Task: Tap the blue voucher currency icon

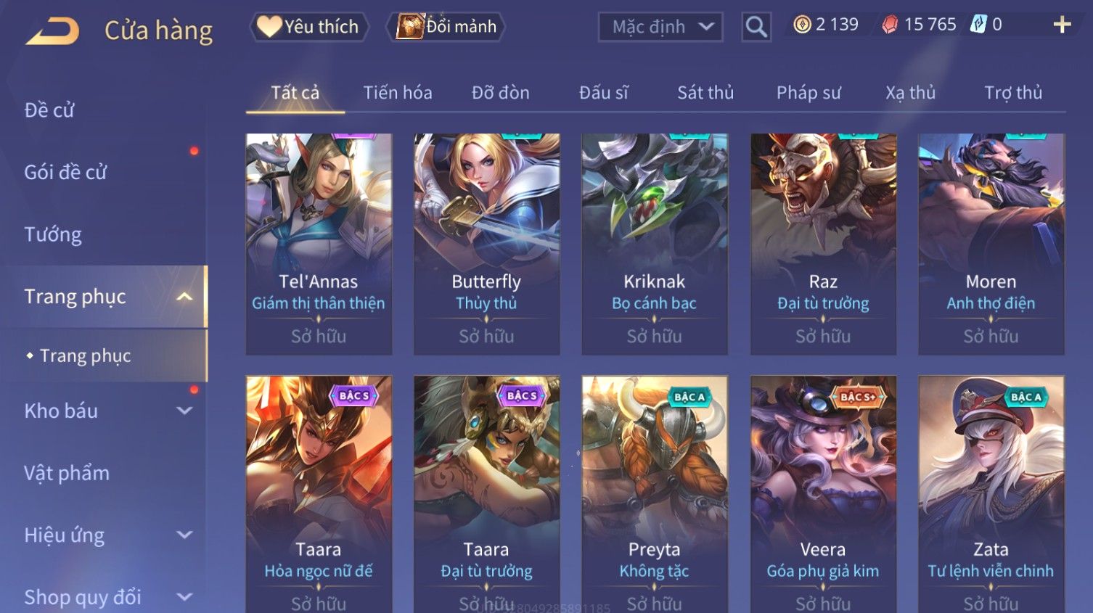Action: coord(979,25)
